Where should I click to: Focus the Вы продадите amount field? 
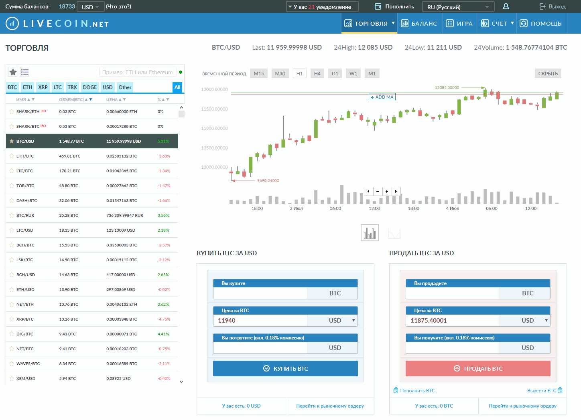coord(453,293)
